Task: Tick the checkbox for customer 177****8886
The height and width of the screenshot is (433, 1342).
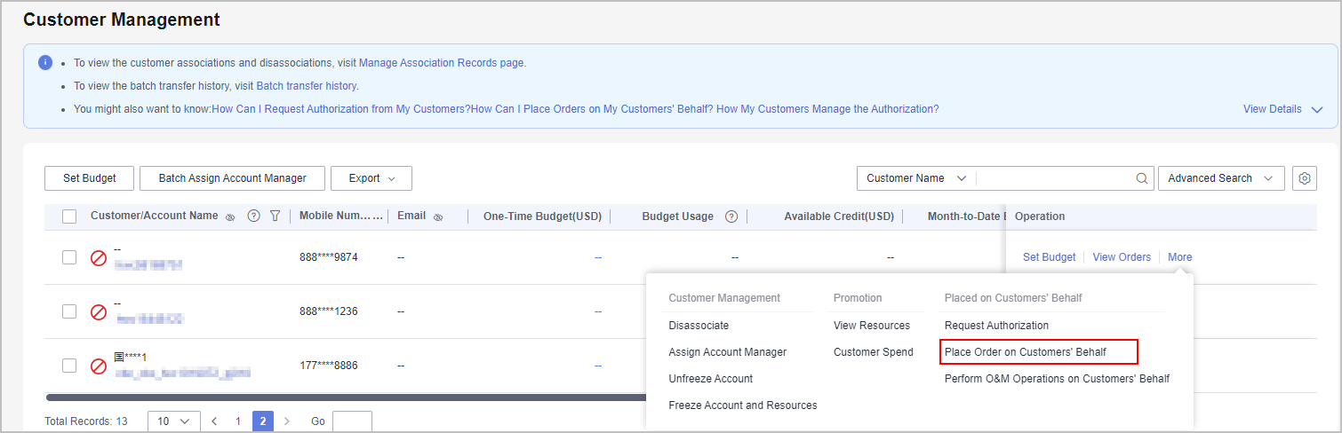Action: coord(69,366)
